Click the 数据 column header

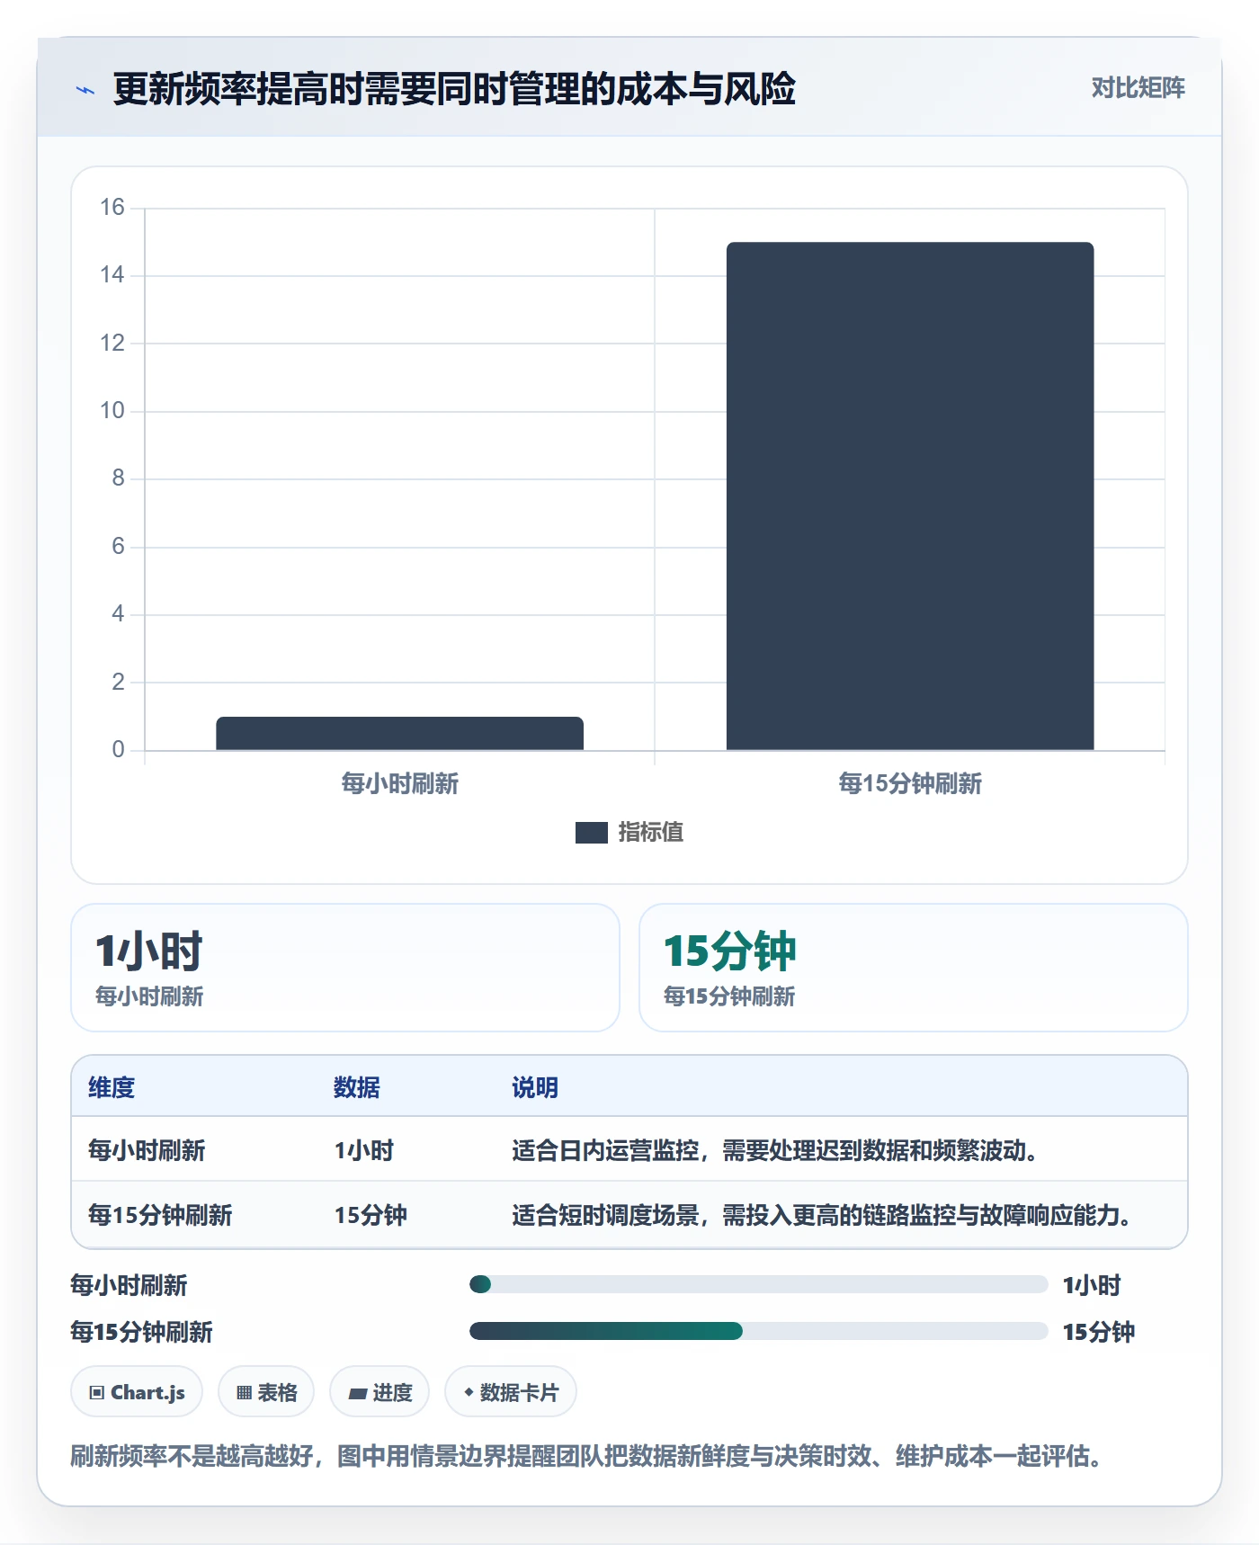tap(356, 1087)
